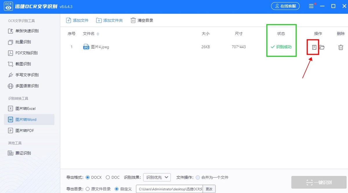This screenshot has height=193, width=348.
Task: Click 一键识别 button
Action: click(x=319, y=183)
